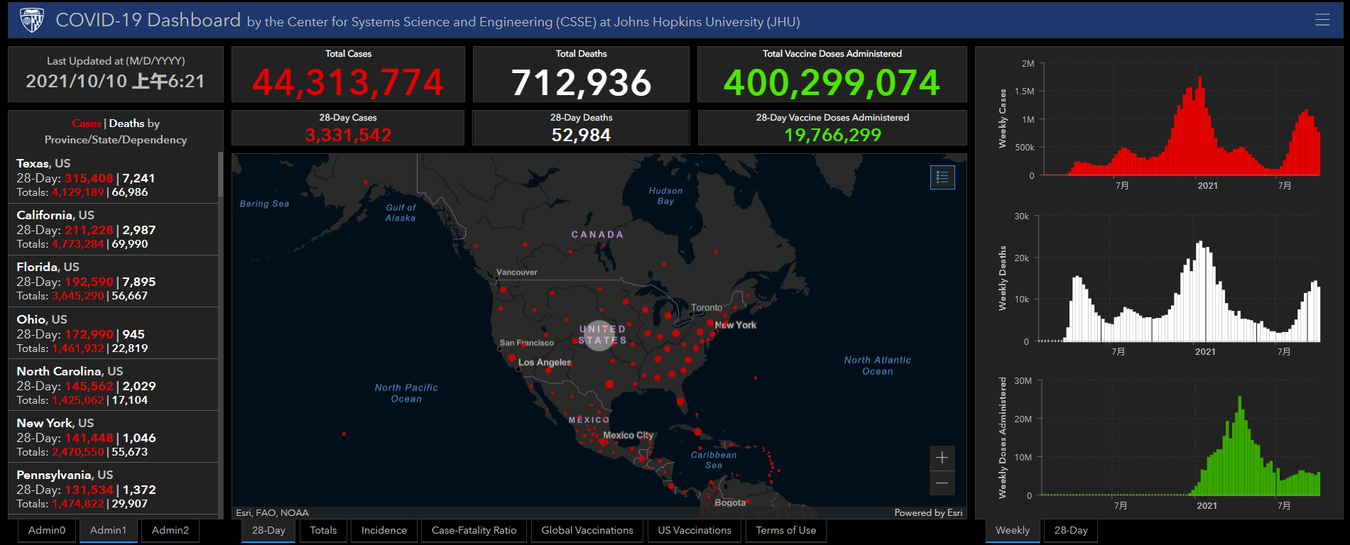Select the Admin1 tab
Image resolution: width=1350 pixels, height=545 pixels.
pyautogui.click(x=109, y=530)
